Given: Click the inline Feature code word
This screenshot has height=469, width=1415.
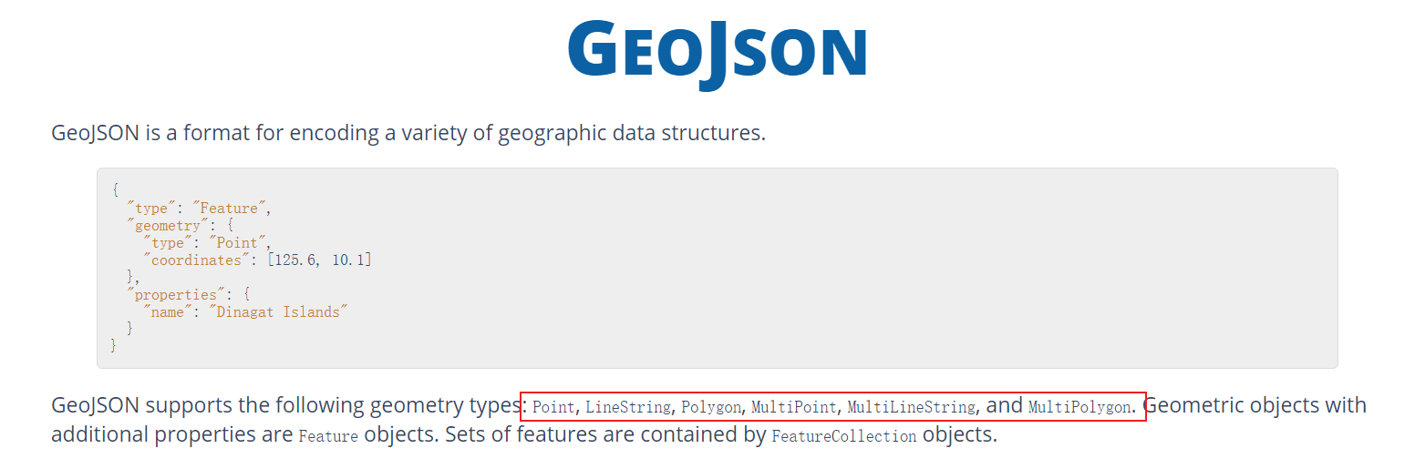Looking at the screenshot, I should click(x=328, y=436).
